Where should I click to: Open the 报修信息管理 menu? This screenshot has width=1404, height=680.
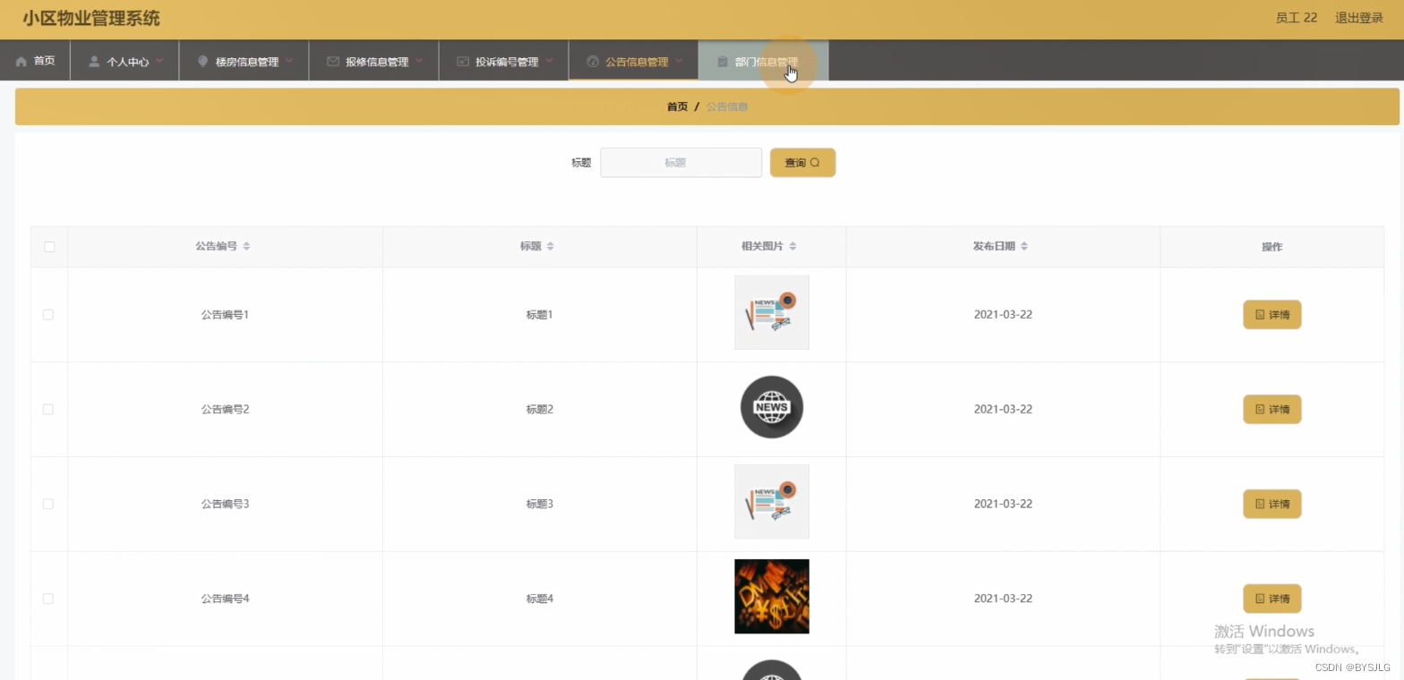pyautogui.click(x=374, y=61)
